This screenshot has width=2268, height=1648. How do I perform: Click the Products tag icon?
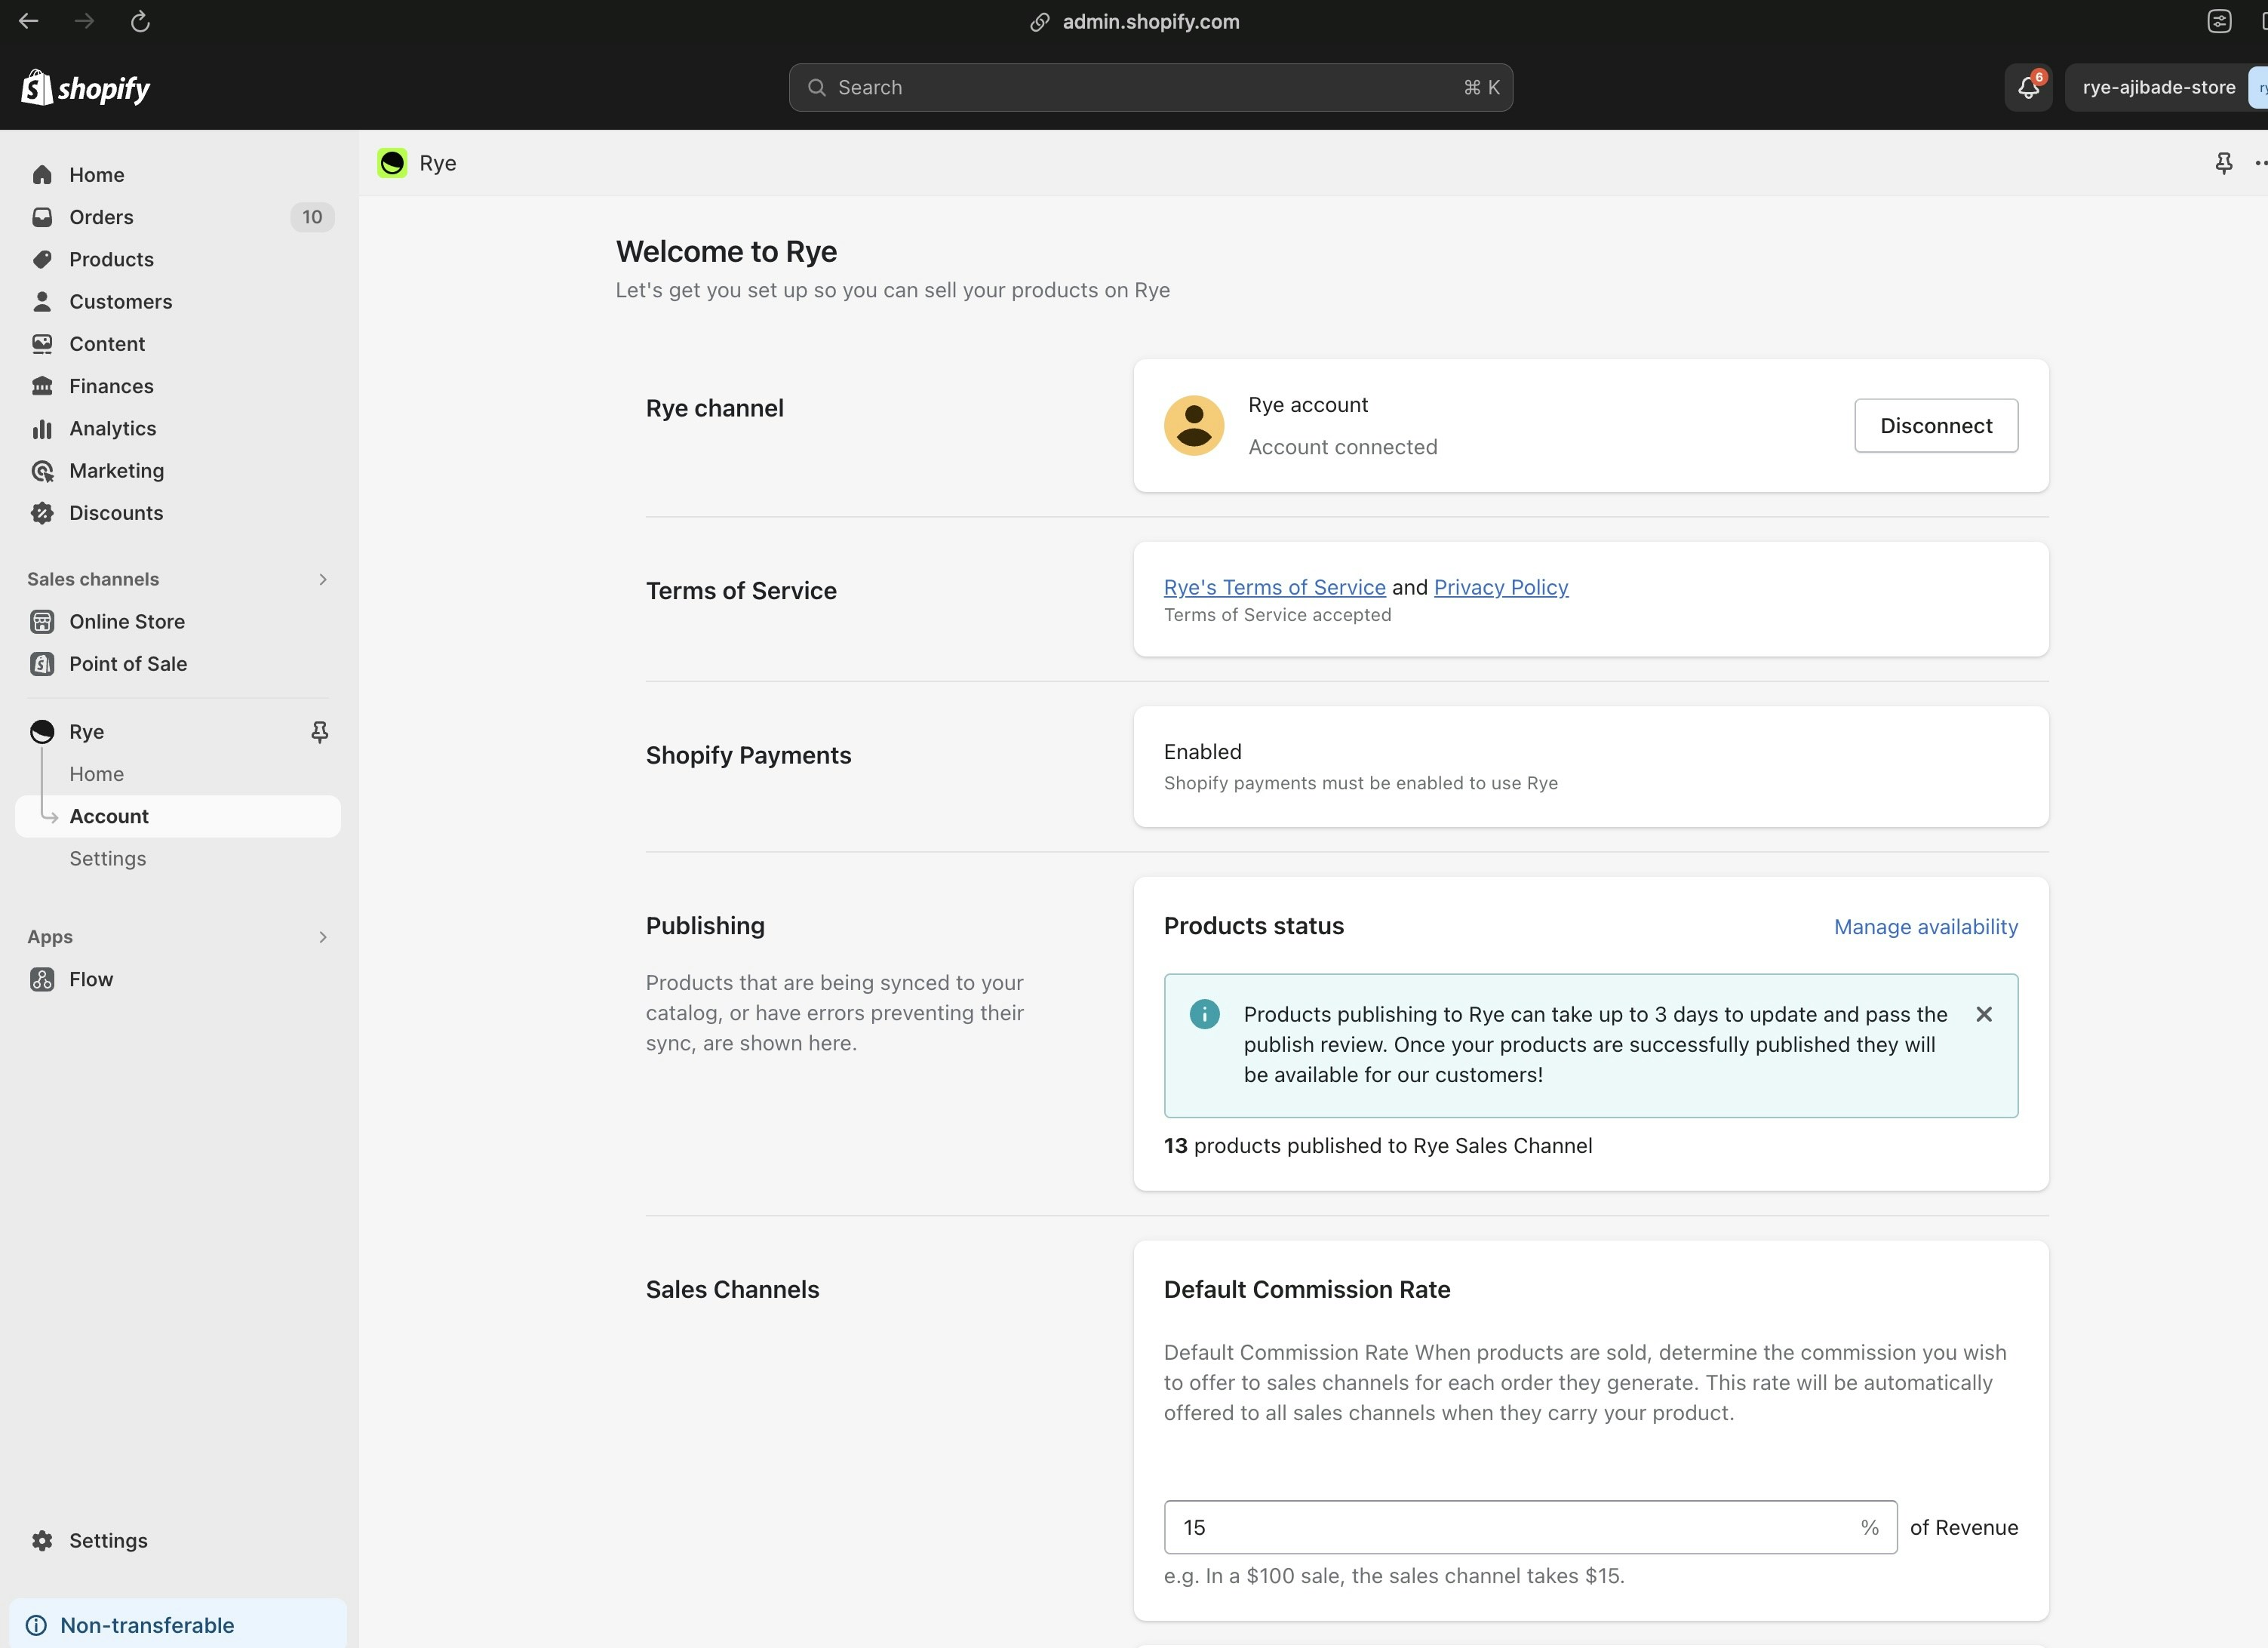tap(42, 259)
